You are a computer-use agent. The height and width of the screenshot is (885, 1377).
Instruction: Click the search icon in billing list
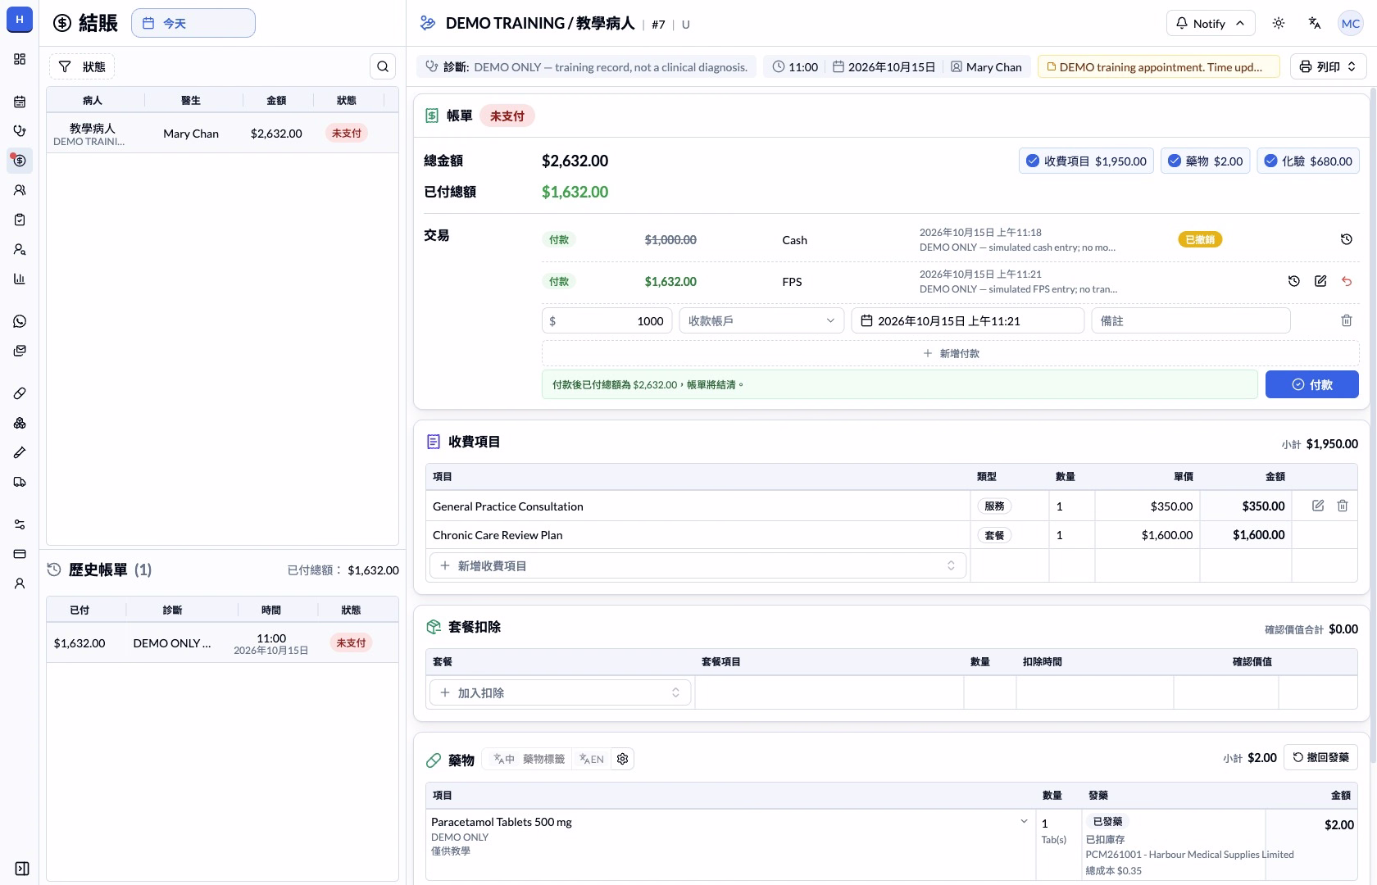coord(383,66)
